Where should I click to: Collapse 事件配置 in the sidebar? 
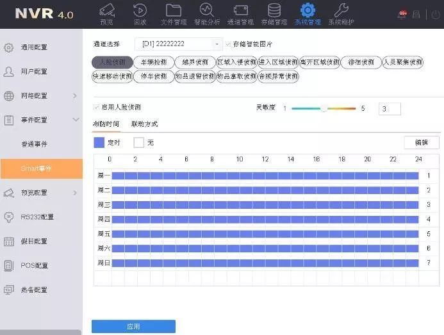tap(41, 120)
